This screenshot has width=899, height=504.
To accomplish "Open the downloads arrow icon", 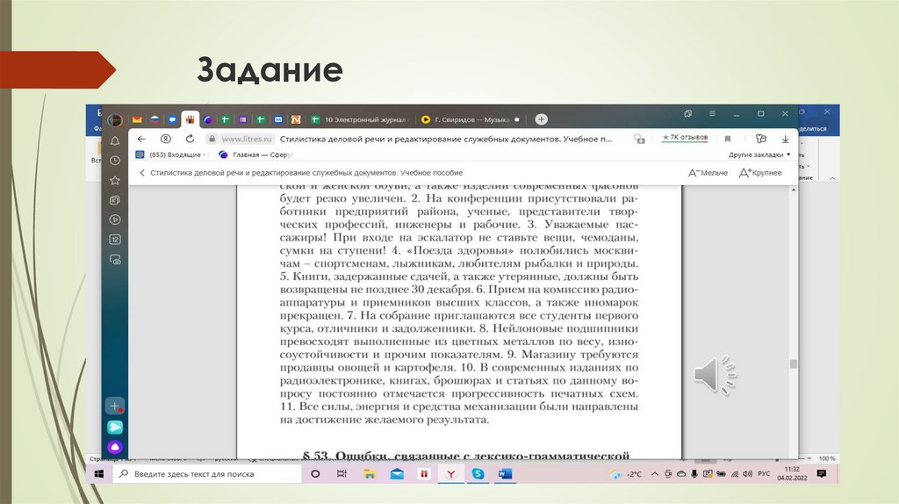I will click(785, 139).
